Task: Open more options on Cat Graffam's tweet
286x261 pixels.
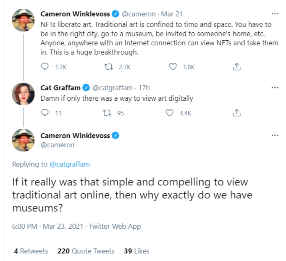Action: (x=275, y=87)
